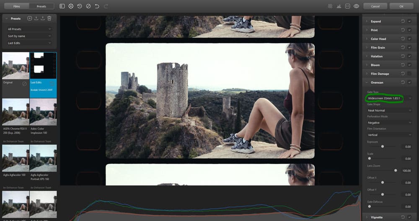Redo with the forward arrow icon

[106, 6]
